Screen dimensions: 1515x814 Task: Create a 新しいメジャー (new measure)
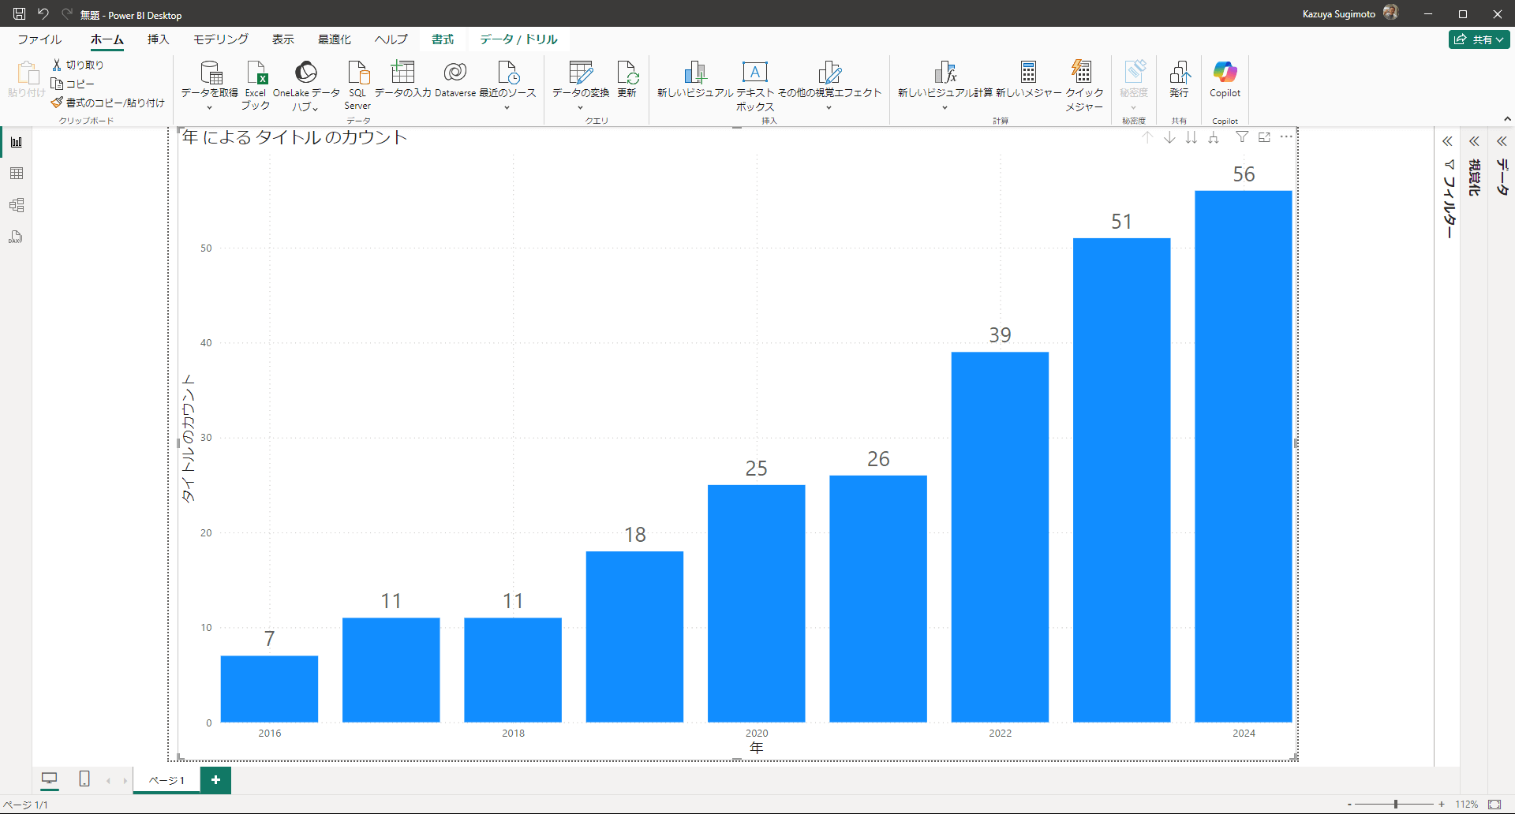pyautogui.click(x=1028, y=80)
